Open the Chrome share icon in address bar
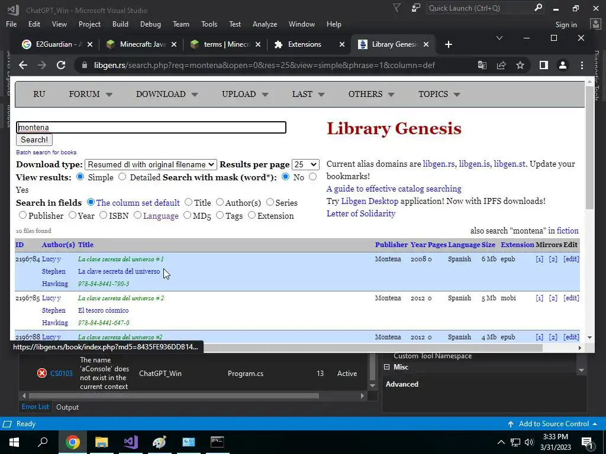The height and width of the screenshot is (454, 606). pos(501,65)
